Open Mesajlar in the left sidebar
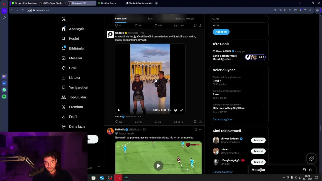The height and width of the screenshot is (181, 322). pos(72,58)
